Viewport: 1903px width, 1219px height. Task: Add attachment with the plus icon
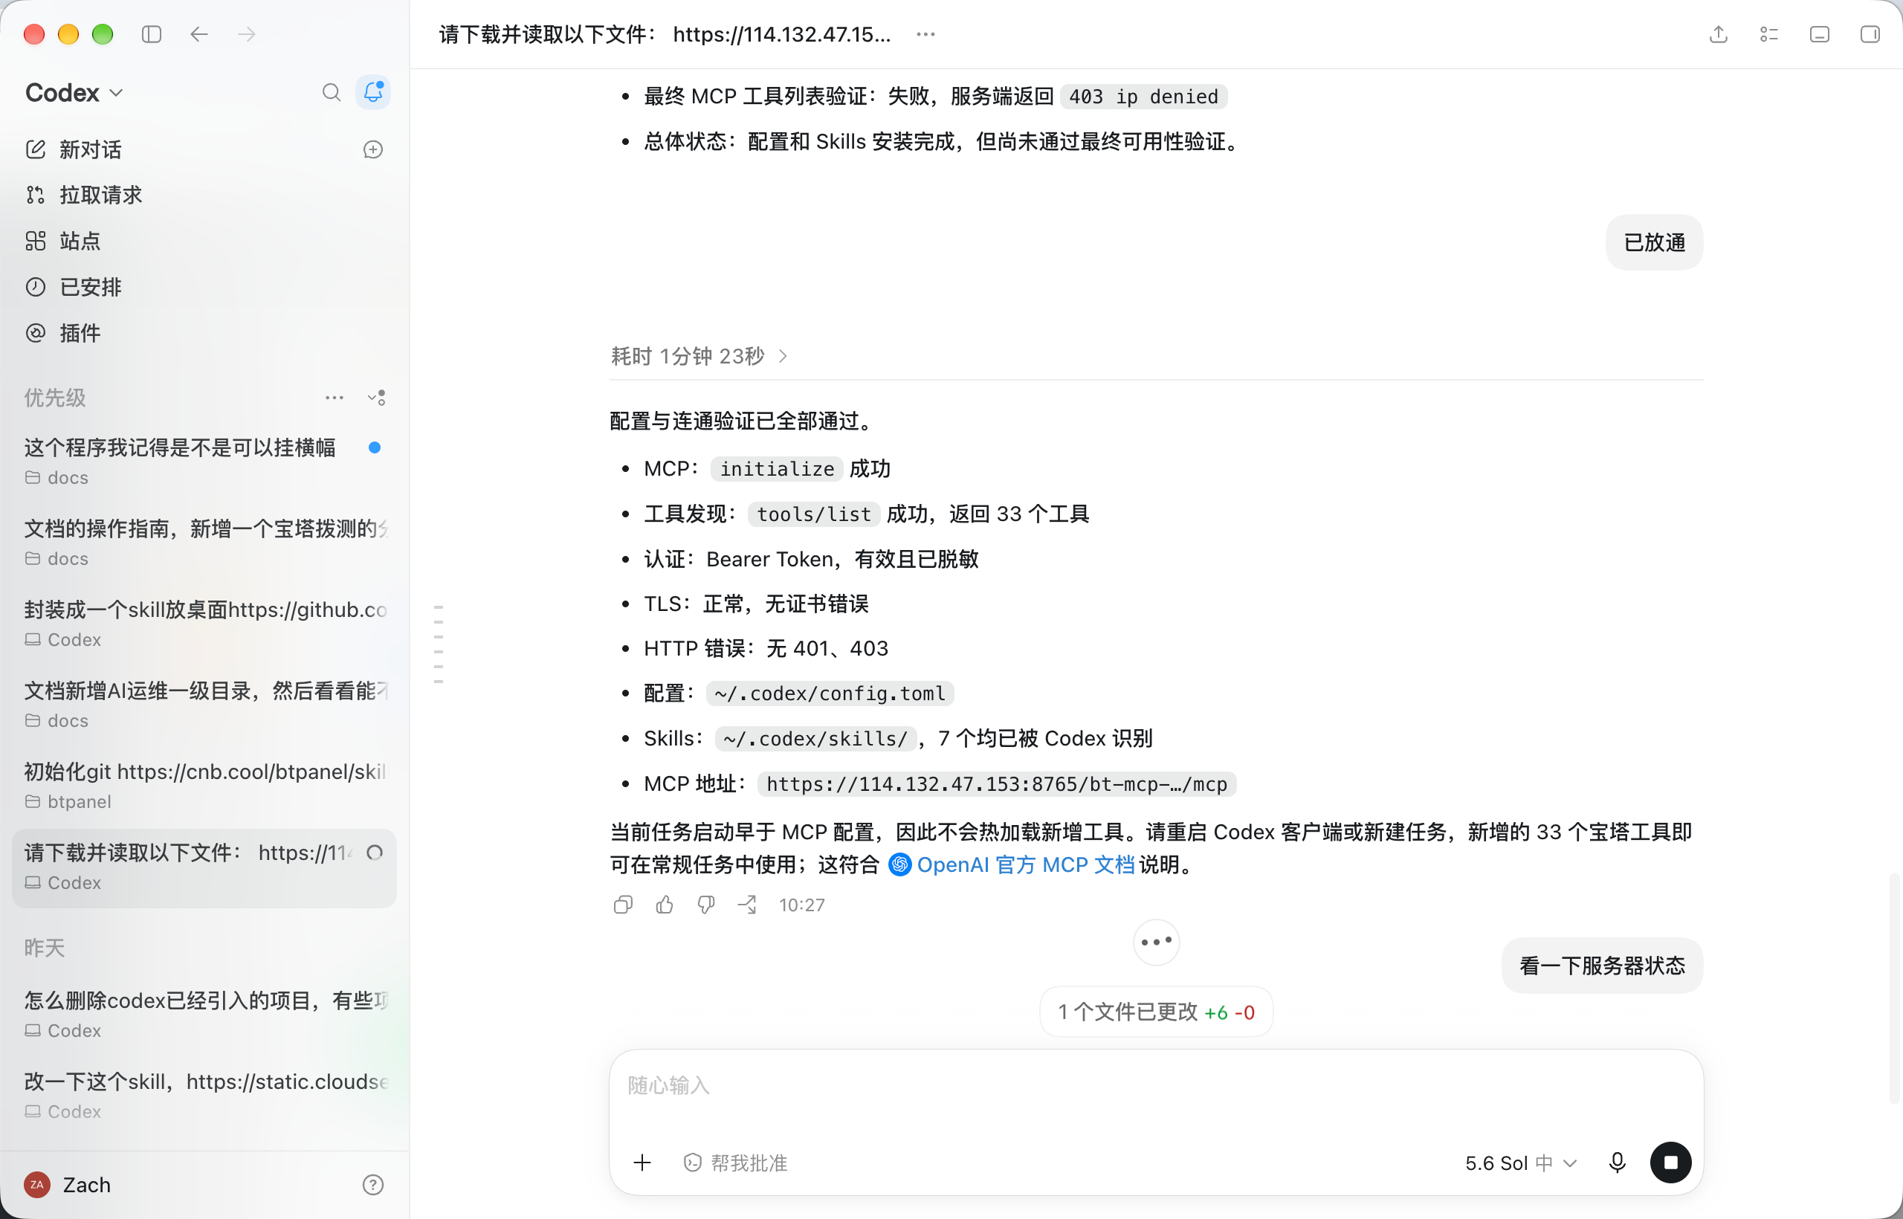tap(642, 1162)
